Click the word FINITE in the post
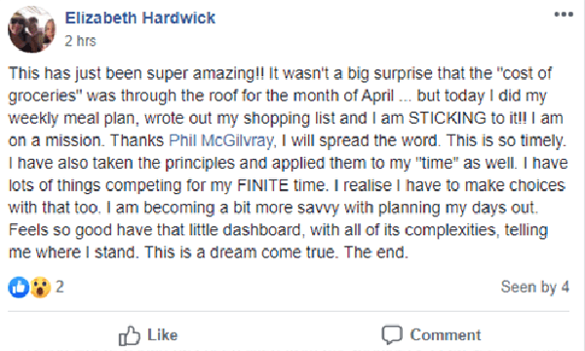The image size is (585, 351). [x=262, y=185]
